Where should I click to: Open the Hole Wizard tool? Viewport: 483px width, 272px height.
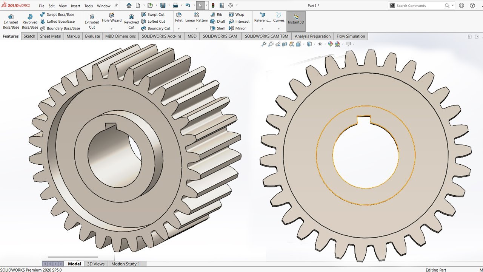point(112,18)
